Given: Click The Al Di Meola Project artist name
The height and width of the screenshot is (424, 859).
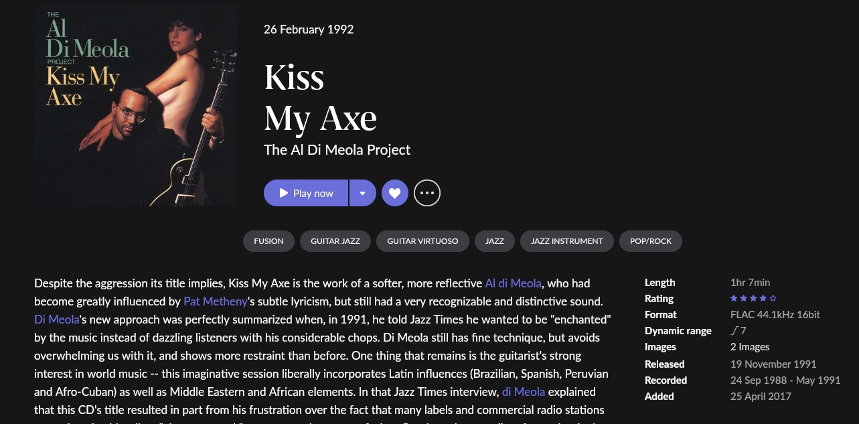Looking at the screenshot, I should click(337, 149).
